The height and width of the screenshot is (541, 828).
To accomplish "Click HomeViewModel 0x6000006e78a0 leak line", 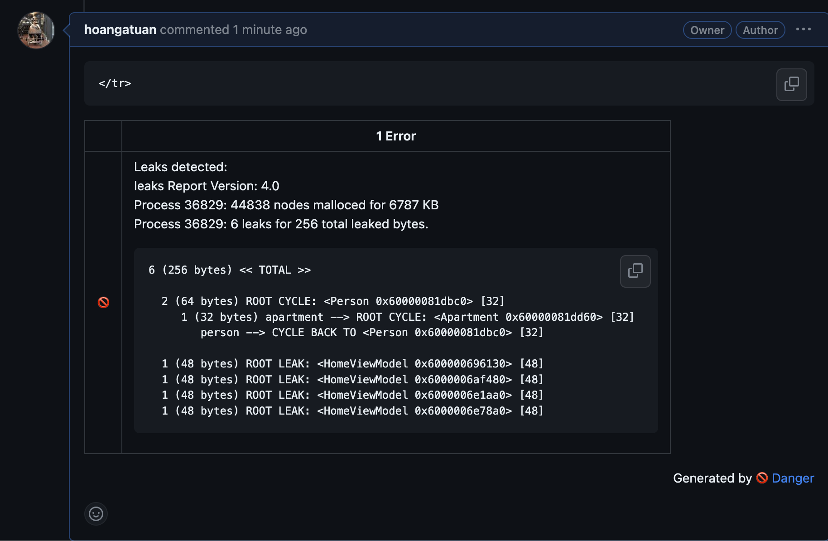I will 352,411.
